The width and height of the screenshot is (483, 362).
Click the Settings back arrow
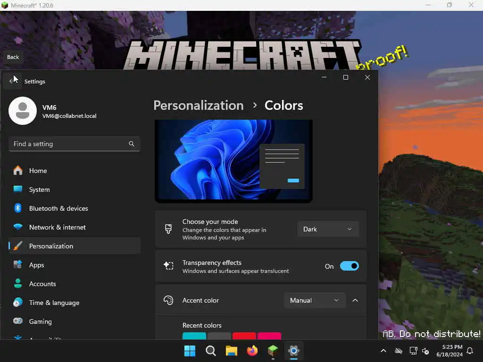point(12,81)
